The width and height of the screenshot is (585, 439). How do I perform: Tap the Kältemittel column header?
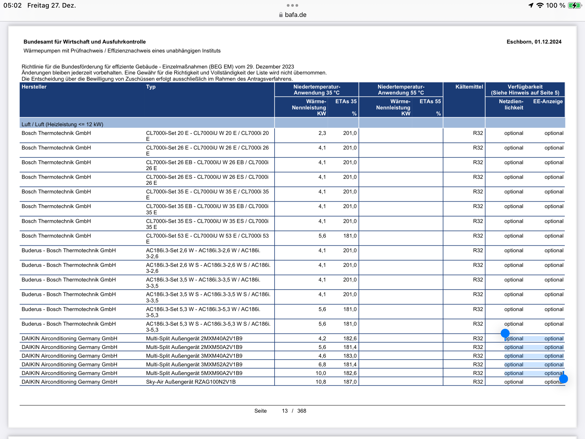(469, 87)
